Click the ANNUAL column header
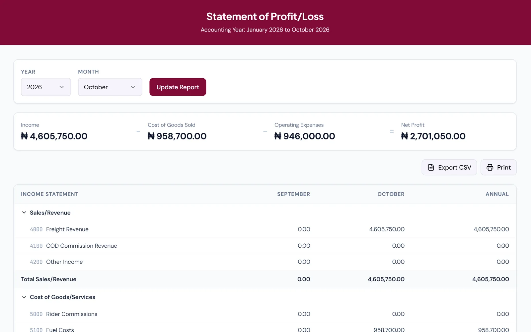 [x=497, y=194]
